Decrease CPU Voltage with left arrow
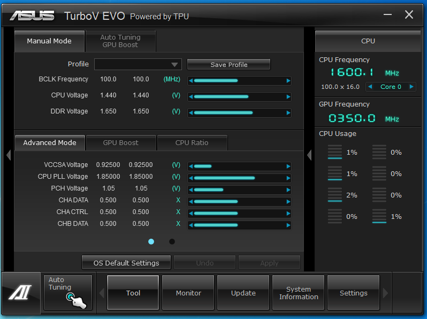Image resolution: width=427 pixels, height=319 pixels. click(x=190, y=97)
